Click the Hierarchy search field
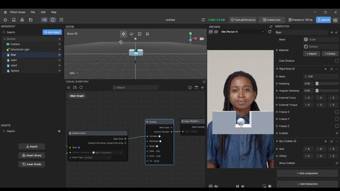Screen dimensions: 340x191 22,32
